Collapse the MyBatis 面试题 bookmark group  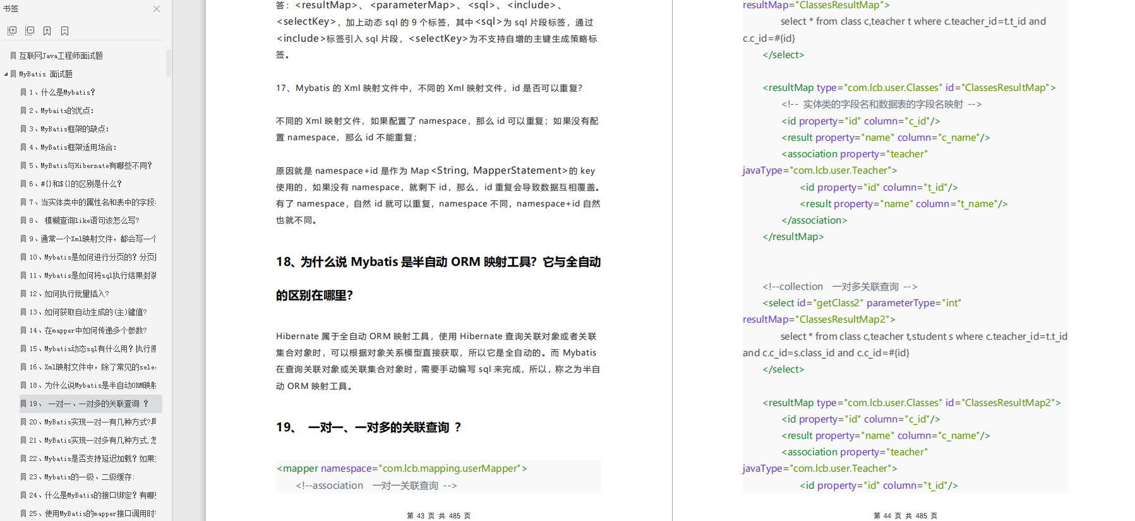6,74
